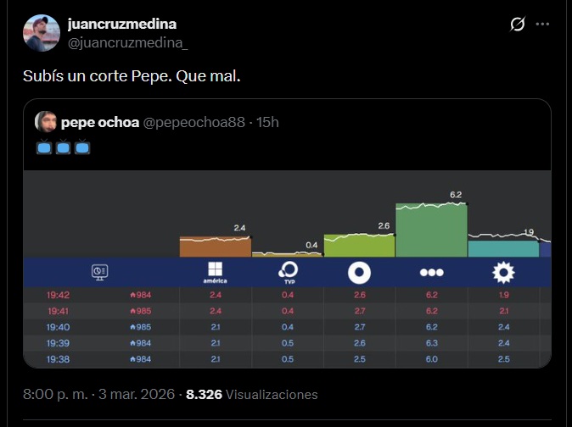Click the 8:00 p. m. 3 mar. 2026 timestamp

click(x=99, y=395)
